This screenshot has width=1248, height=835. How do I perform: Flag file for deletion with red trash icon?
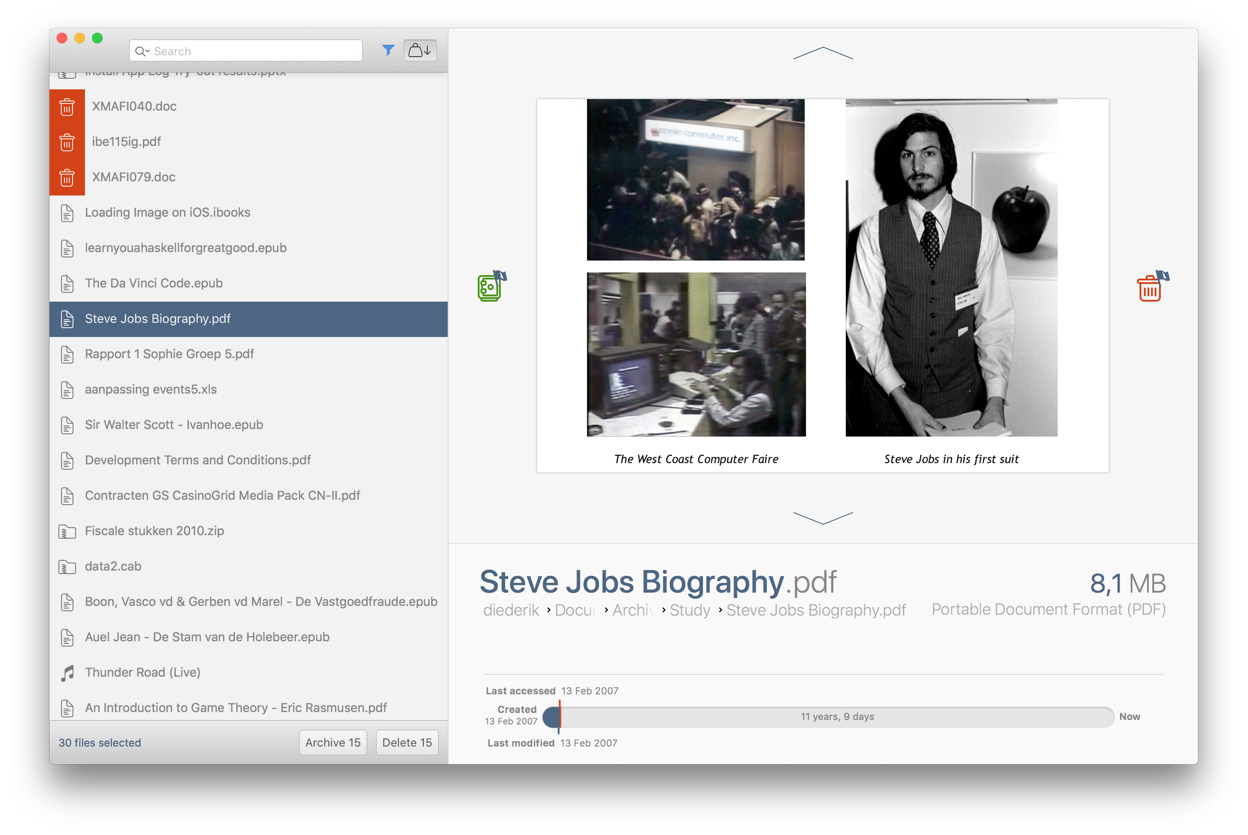click(x=1152, y=286)
